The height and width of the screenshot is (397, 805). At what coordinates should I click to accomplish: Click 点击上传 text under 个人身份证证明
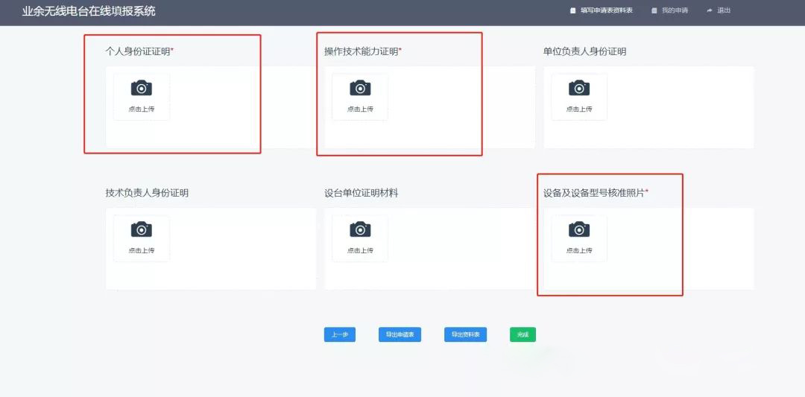coord(141,109)
